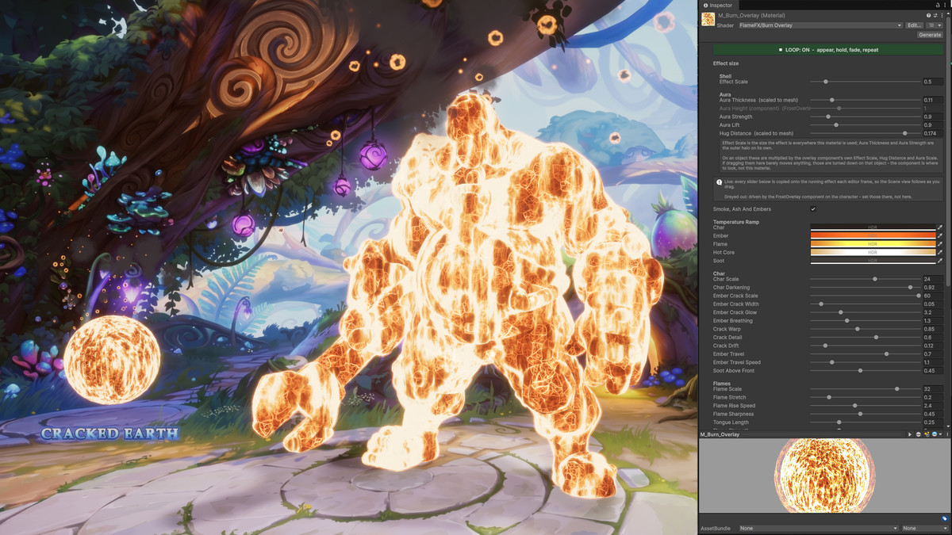Open the material header kebab menu
The image size is (952, 535).
pos(942,15)
